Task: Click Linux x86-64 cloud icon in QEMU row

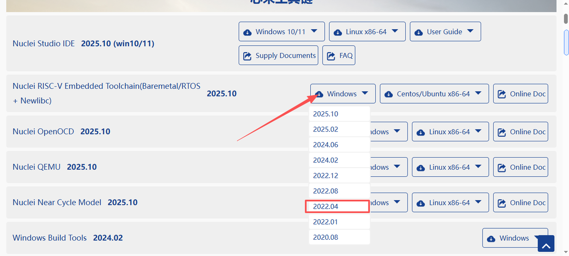Action: pos(421,168)
